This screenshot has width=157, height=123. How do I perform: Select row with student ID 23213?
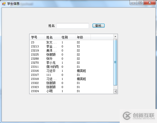pos(71,46)
